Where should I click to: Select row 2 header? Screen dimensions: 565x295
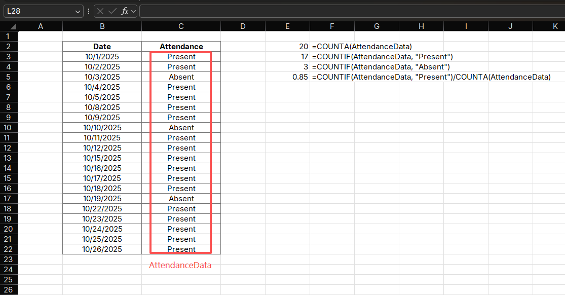(9, 47)
